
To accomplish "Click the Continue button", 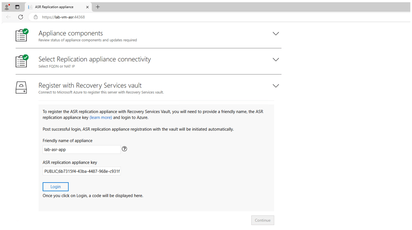I will tap(263, 220).
